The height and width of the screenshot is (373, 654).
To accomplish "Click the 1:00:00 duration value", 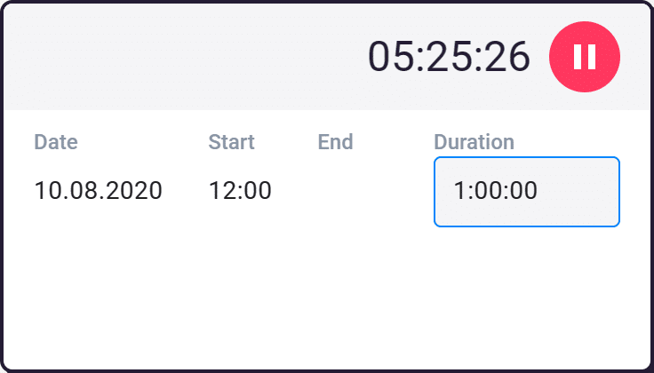I will [x=495, y=191].
